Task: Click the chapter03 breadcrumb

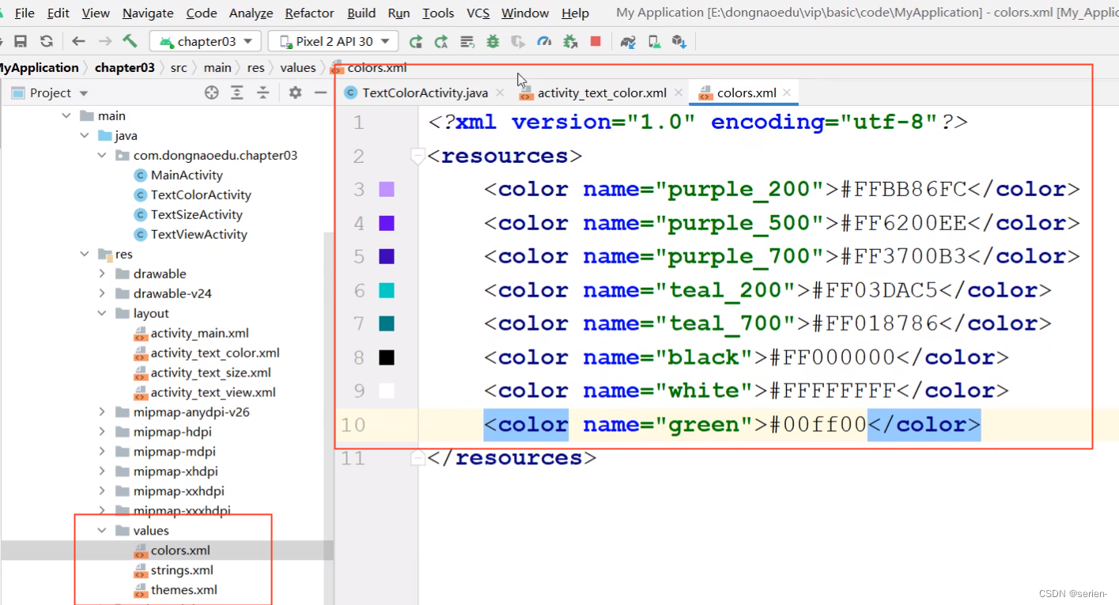Action: 124,67
